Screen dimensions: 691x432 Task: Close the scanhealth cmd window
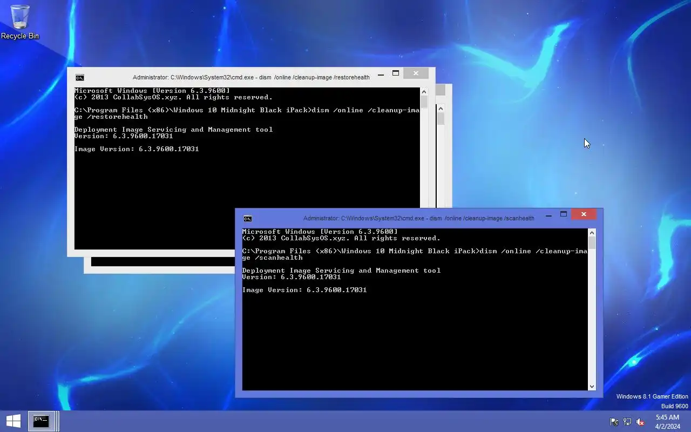pos(584,214)
